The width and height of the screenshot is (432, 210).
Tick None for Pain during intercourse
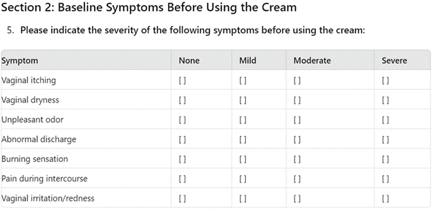pyautogui.click(x=182, y=179)
